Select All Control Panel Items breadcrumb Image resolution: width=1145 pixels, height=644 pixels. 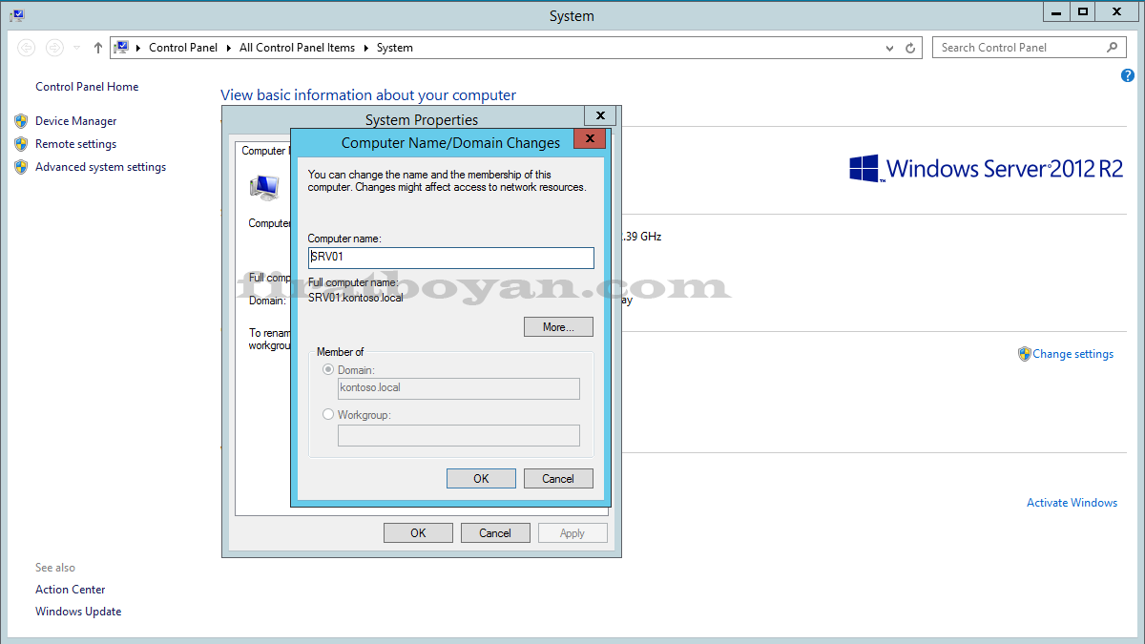pyautogui.click(x=297, y=48)
